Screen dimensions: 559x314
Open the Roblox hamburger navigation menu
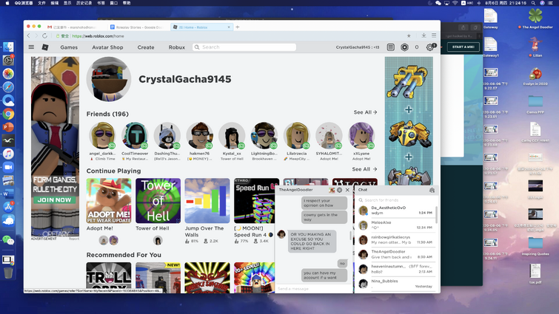coord(31,47)
